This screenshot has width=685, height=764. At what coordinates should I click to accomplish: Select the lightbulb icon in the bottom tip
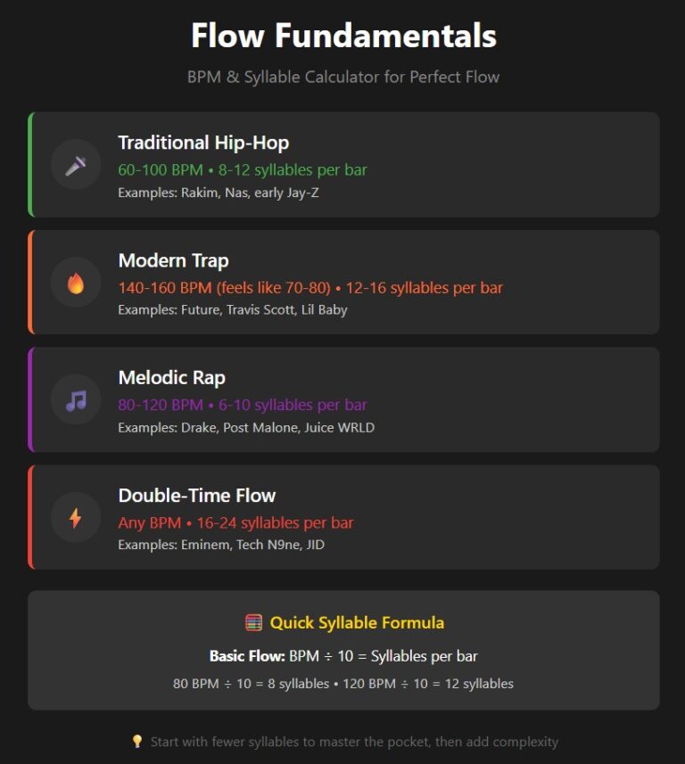(x=136, y=741)
